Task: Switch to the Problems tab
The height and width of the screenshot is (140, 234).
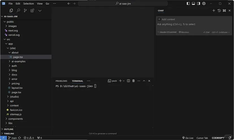Action: point(61,81)
